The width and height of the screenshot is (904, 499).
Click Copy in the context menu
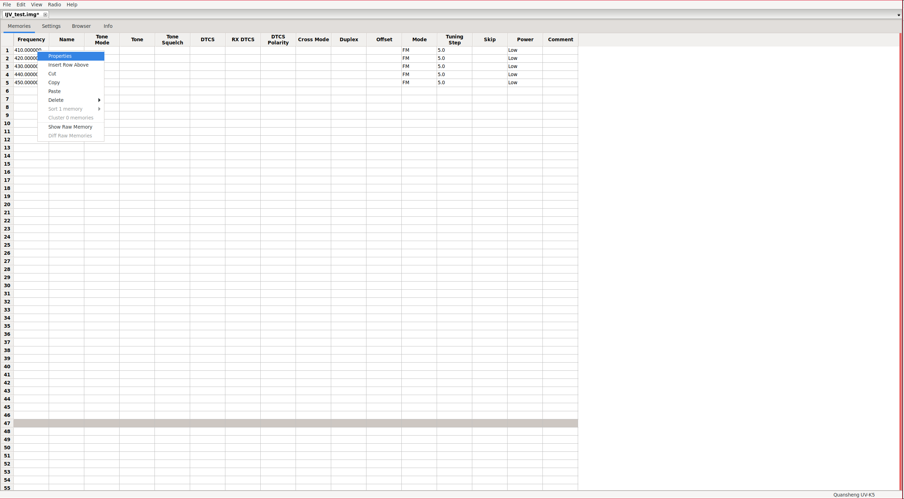[54, 82]
